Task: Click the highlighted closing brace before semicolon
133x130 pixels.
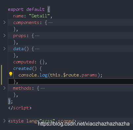Action: (x=9, y=101)
